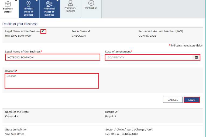The width and height of the screenshot is (206, 137).
Task: Click the DD/MM/YYYY date of amendment field
Action: tap(149, 57)
